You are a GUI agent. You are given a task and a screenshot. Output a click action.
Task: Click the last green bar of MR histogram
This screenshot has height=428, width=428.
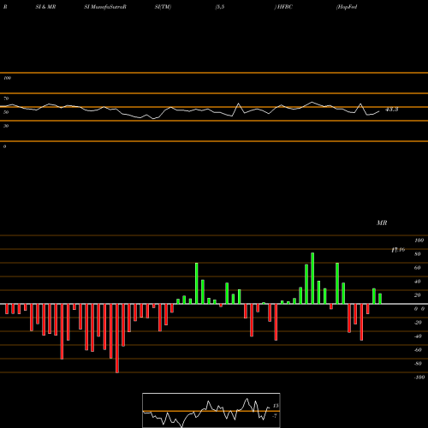(x=380, y=299)
